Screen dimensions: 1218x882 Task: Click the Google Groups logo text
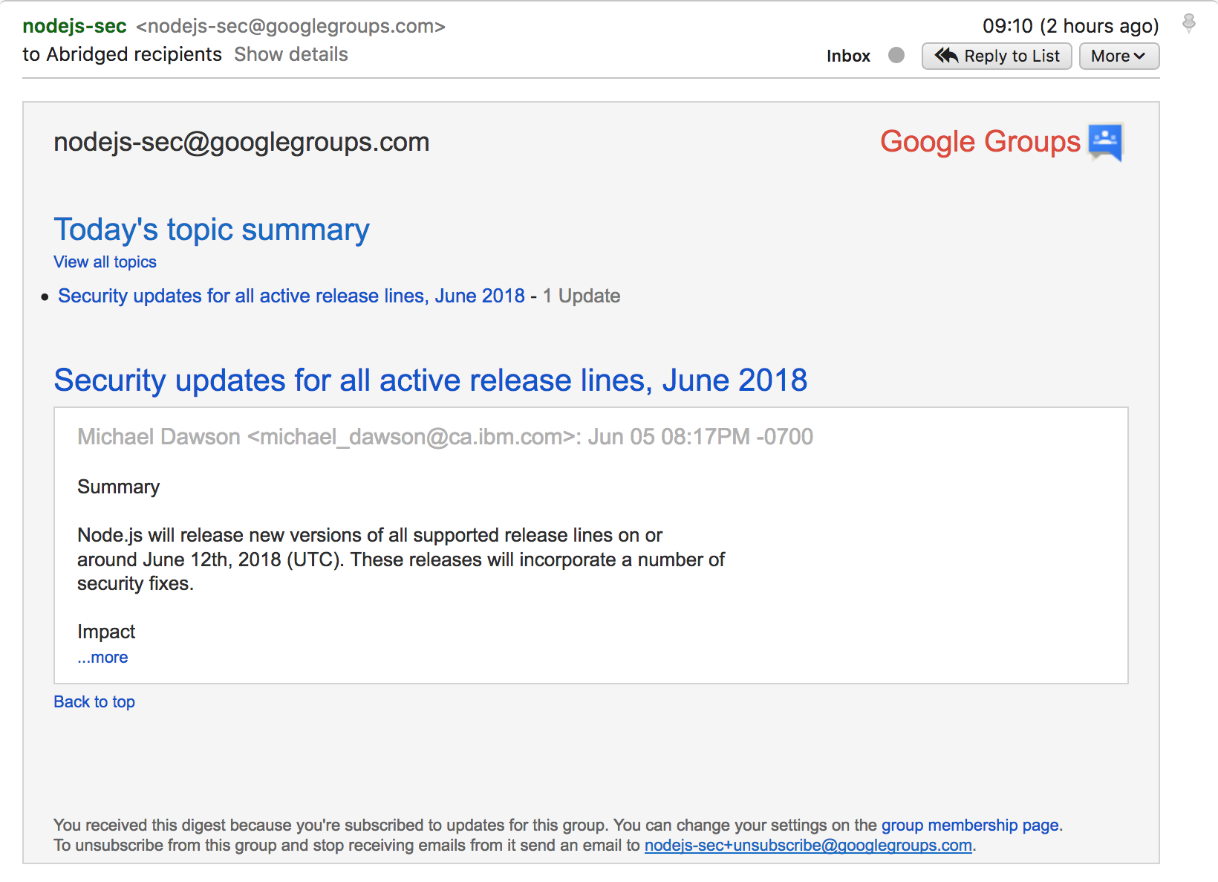point(980,141)
